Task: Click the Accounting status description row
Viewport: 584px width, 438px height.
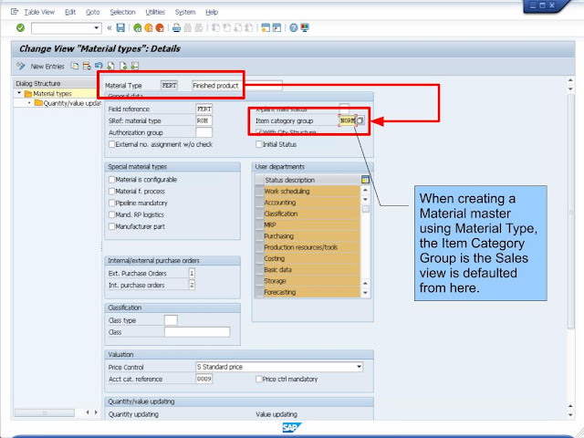Action: 312,203
